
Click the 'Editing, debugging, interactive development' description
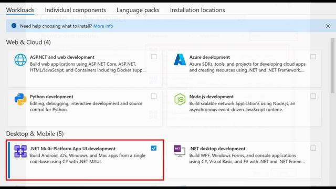[x=86, y=107]
